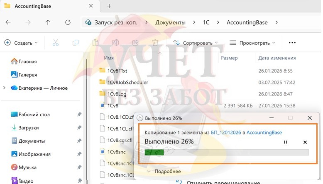The image size is (323, 184).
Task: Open the Создать new item menu
Action: pos(21,43)
